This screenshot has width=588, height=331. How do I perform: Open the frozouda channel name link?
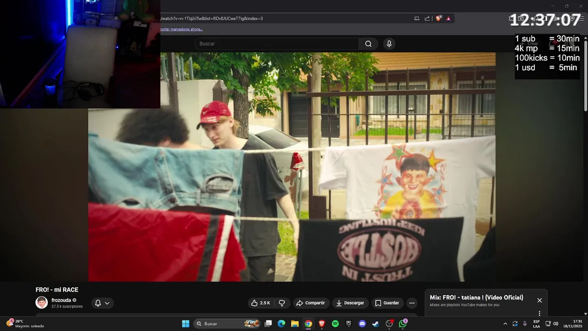(x=61, y=300)
